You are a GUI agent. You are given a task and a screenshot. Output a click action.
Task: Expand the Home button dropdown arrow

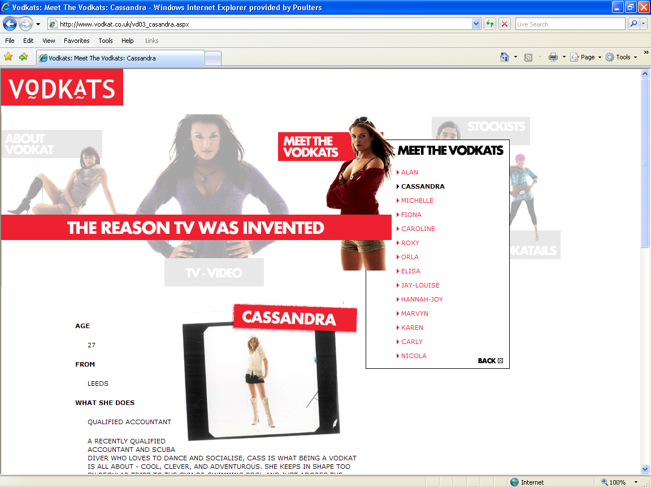[x=515, y=57]
